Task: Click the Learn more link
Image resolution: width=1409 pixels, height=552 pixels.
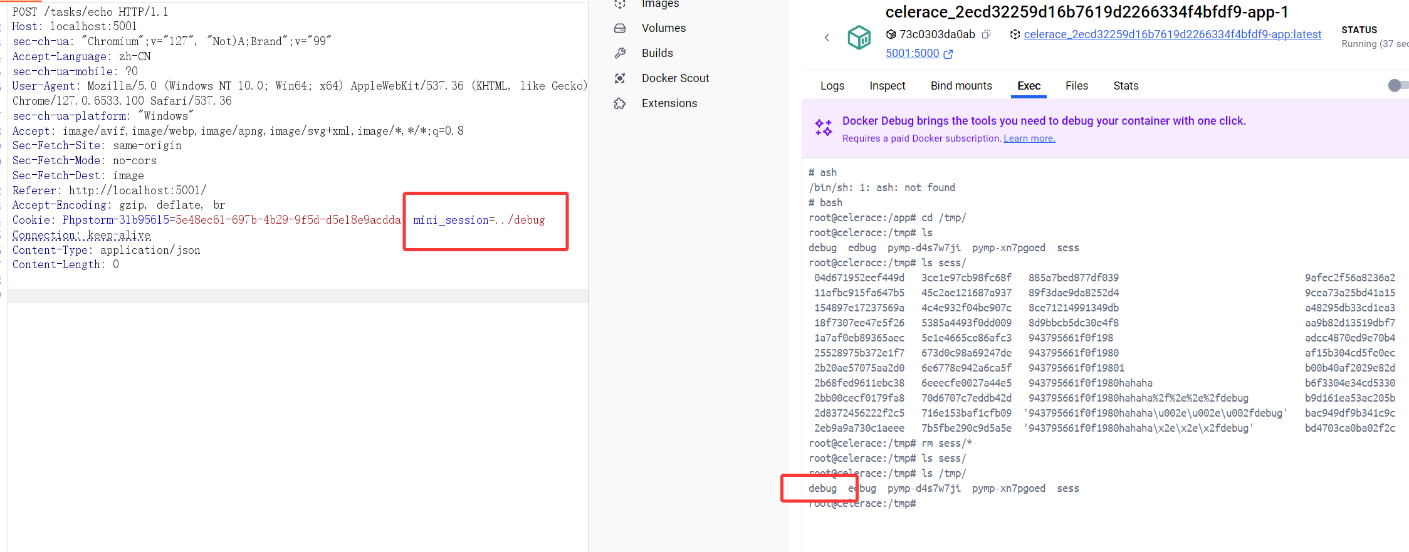Action: pos(1029,138)
